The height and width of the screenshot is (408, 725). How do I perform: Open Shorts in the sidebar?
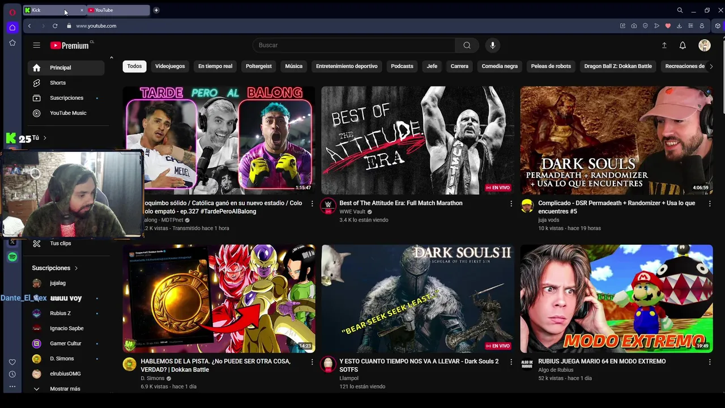pos(66,83)
